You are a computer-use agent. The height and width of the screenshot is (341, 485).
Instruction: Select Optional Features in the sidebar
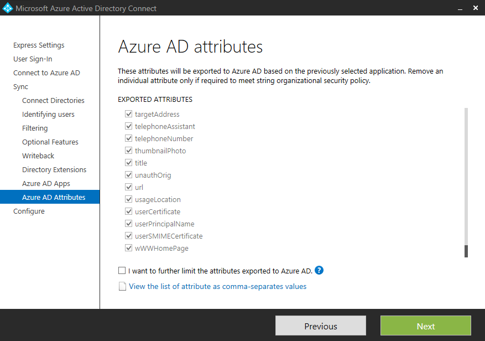click(50, 142)
